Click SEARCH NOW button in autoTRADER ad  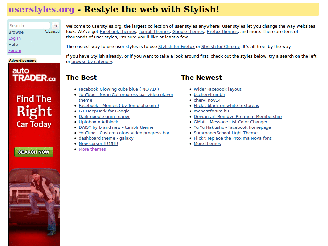tap(34, 152)
